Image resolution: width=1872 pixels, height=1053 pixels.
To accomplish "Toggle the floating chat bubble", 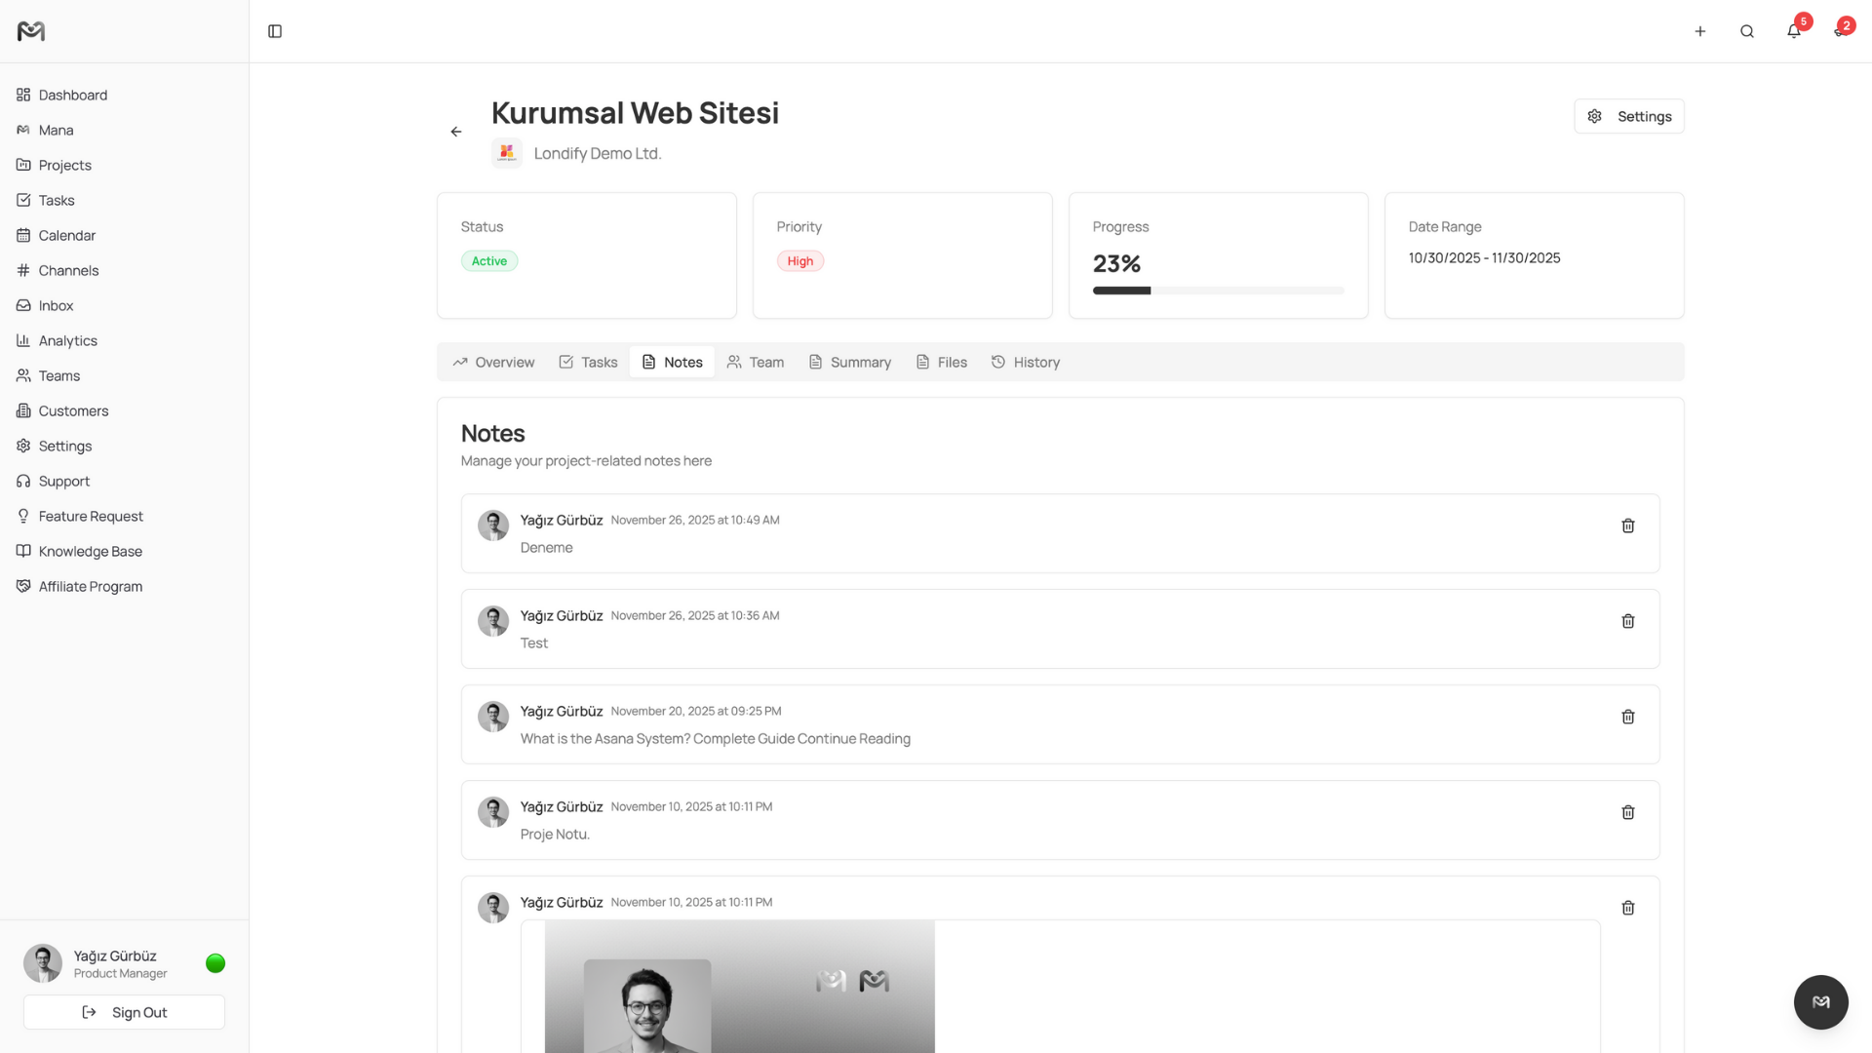I will [x=1820, y=1001].
